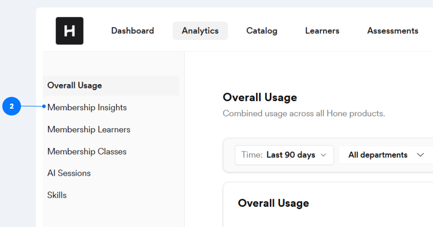Select Overall Usage in the sidebar
433x227 pixels.
[111, 85]
